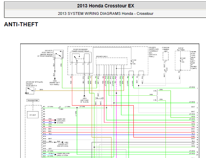Click 'COMPUTER DATA LINES SYSTEM' label near B20
Viewport: 206px width, 158px height.
pos(63,154)
